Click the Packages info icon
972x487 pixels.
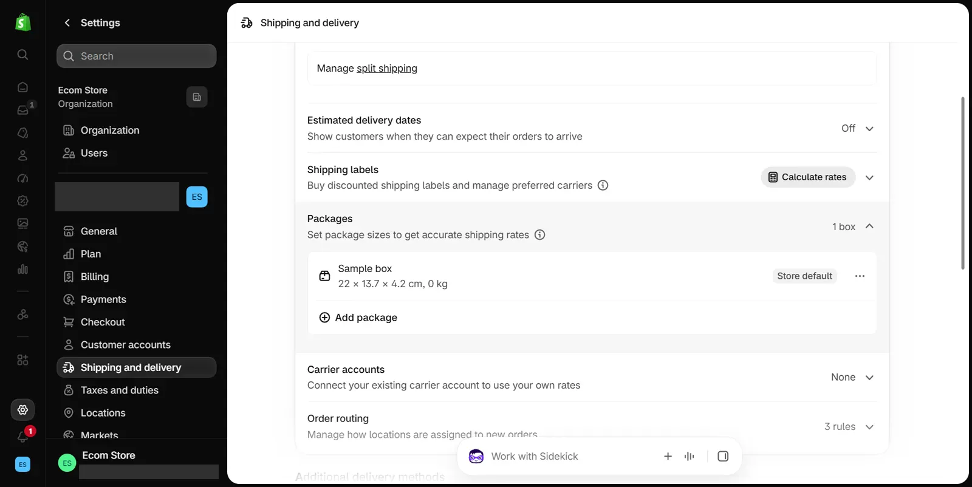click(539, 234)
